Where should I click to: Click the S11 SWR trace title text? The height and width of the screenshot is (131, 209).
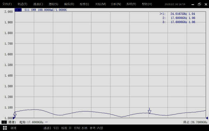coord(46,10)
